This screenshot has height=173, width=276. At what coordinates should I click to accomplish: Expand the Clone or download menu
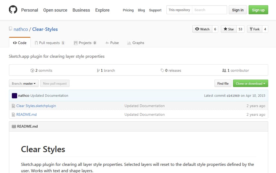(250, 84)
